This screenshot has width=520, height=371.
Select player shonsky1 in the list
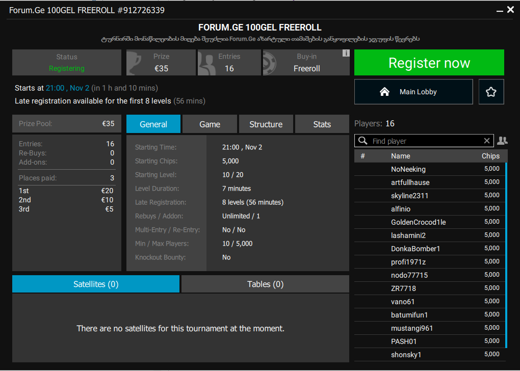click(429, 355)
